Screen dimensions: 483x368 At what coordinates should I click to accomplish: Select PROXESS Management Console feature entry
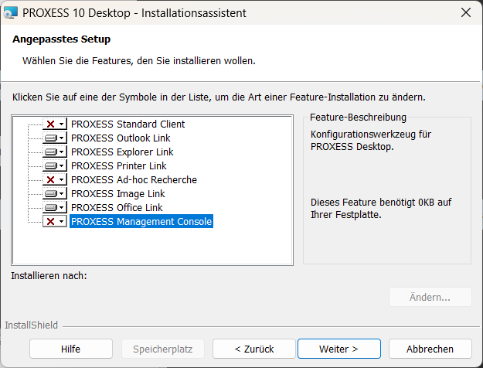tap(141, 222)
